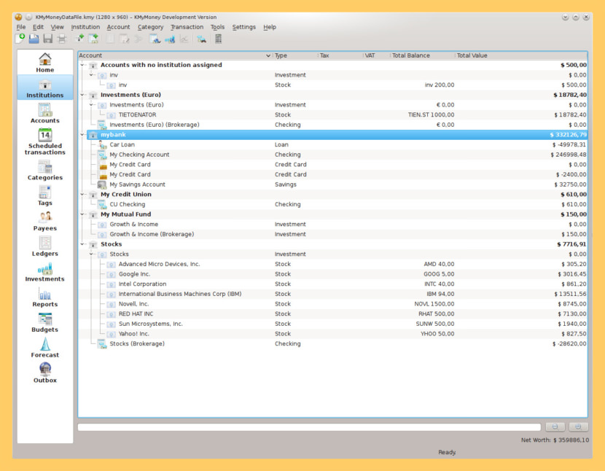This screenshot has height=471, width=605.
Task: Click the payees handshake toolbar icon
Action: pyautogui.click(x=201, y=39)
